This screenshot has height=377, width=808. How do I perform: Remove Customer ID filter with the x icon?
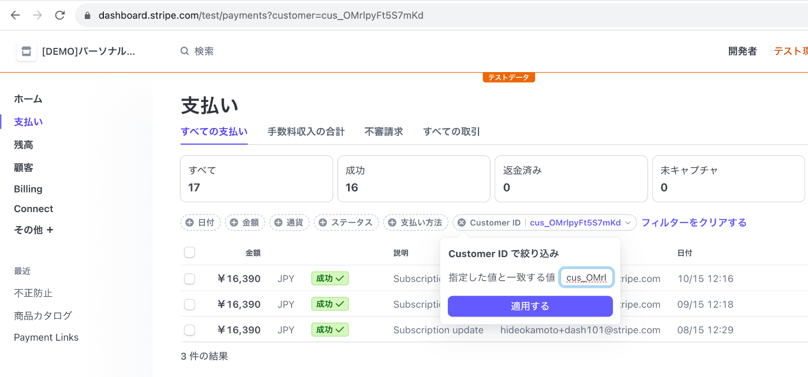coord(462,223)
